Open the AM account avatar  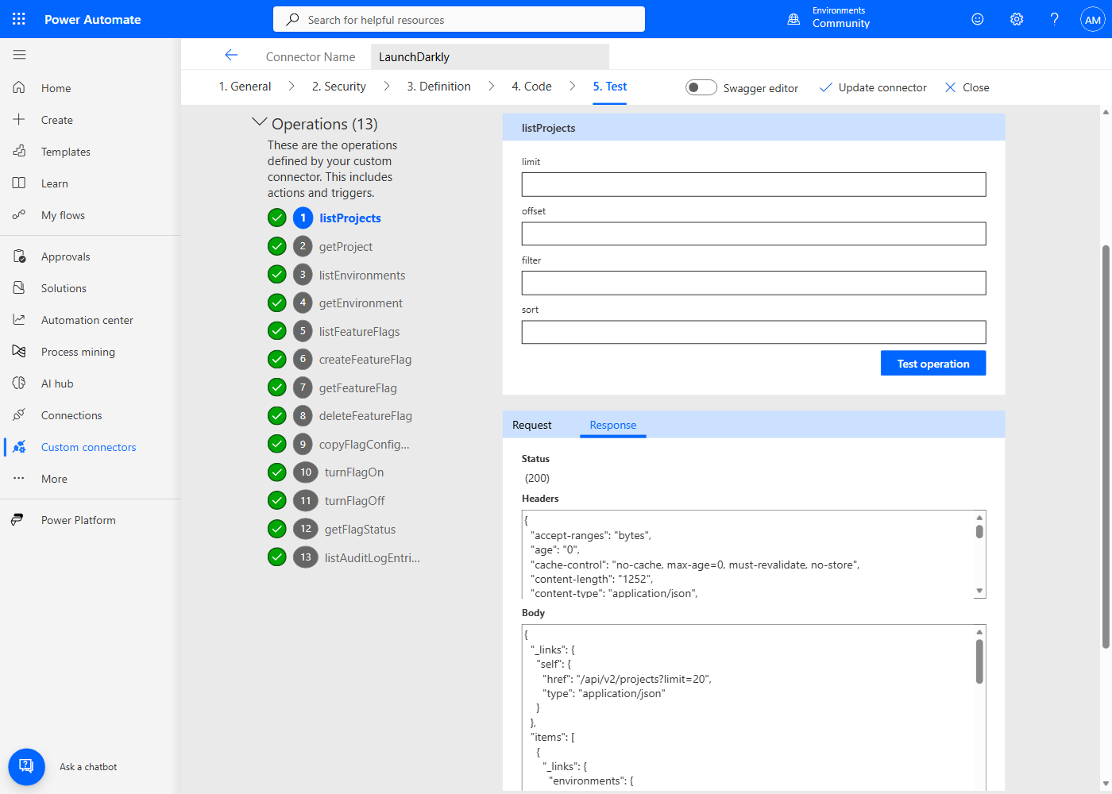[x=1093, y=19]
